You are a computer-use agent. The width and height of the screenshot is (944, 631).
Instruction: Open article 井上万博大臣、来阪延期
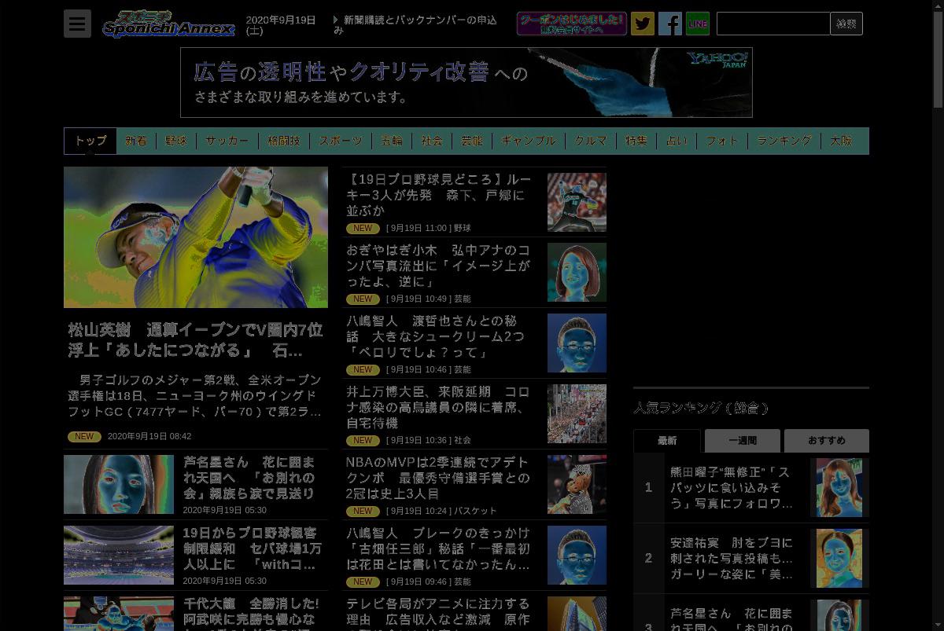point(439,407)
